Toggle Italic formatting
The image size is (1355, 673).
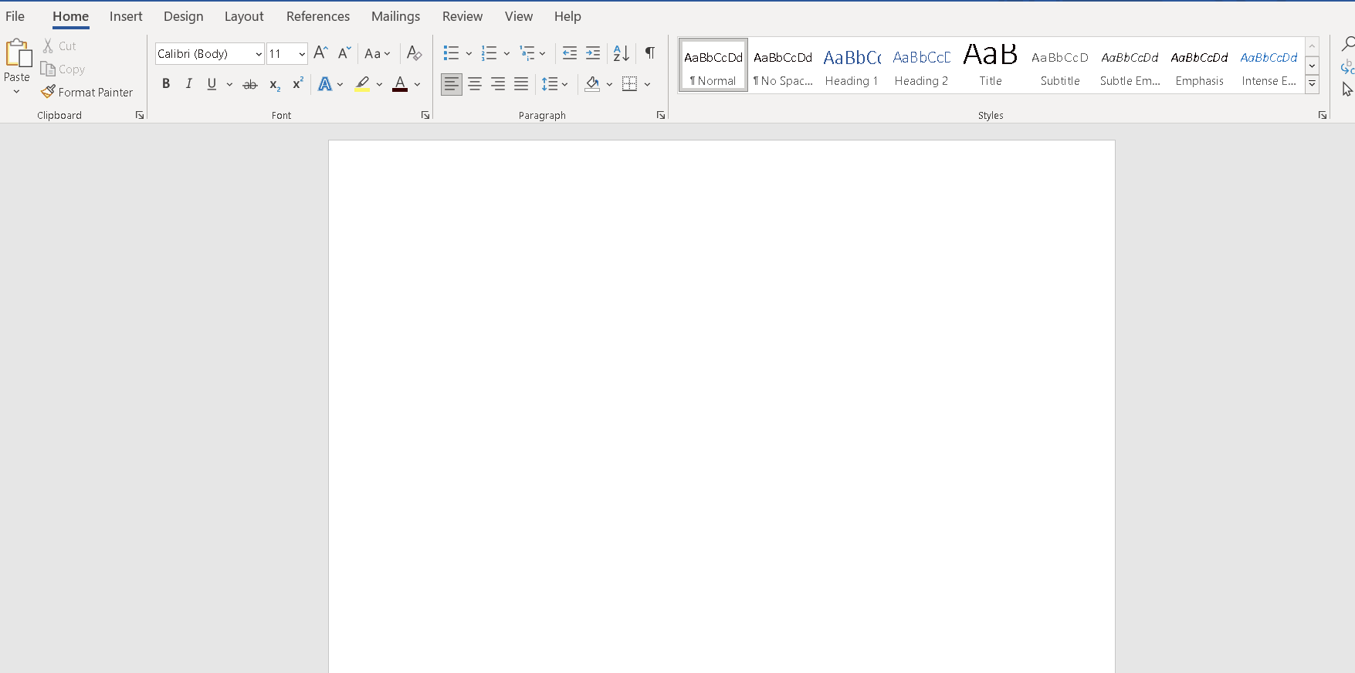pos(188,84)
